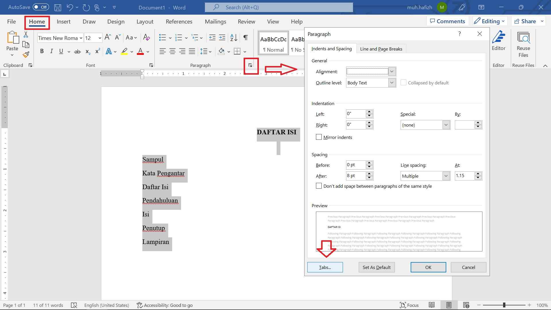Select the strikethrough icon
The image size is (551, 310).
click(x=77, y=51)
